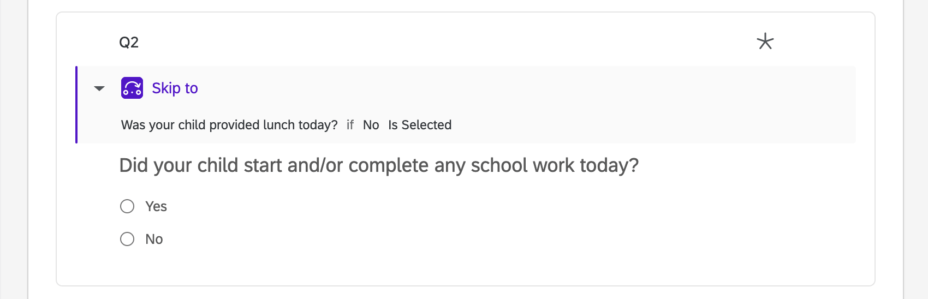Click the 'if' keyword in skip logic
928x299 pixels.
click(x=350, y=125)
